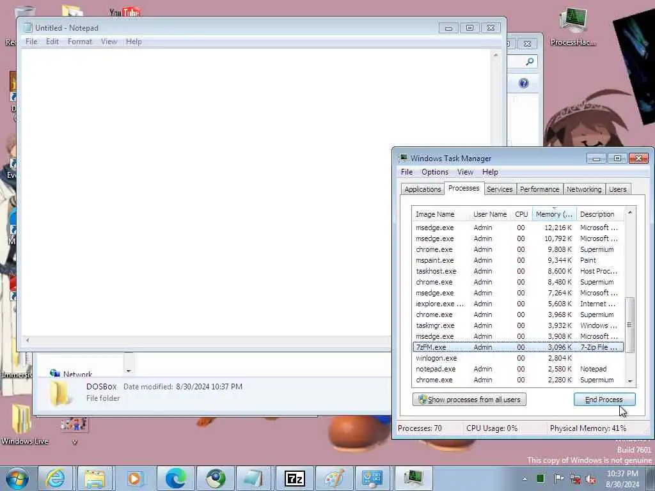Switch to the Networking tab

(584, 189)
